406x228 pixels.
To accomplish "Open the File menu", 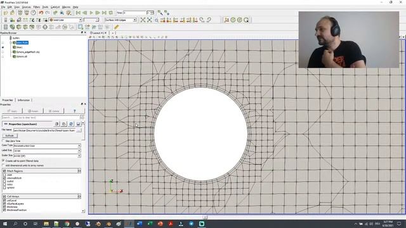I will (3, 7).
